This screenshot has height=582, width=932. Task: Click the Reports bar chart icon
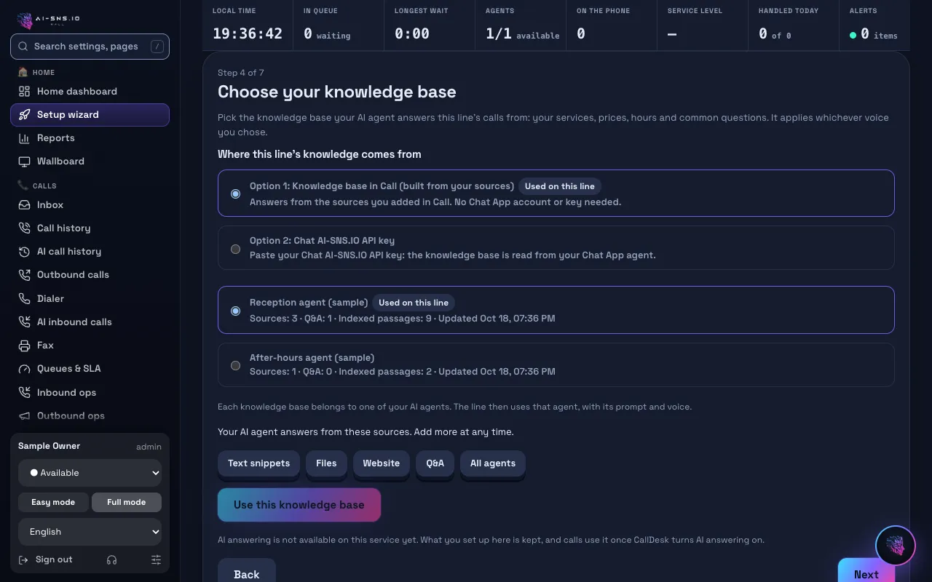pos(24,137)
